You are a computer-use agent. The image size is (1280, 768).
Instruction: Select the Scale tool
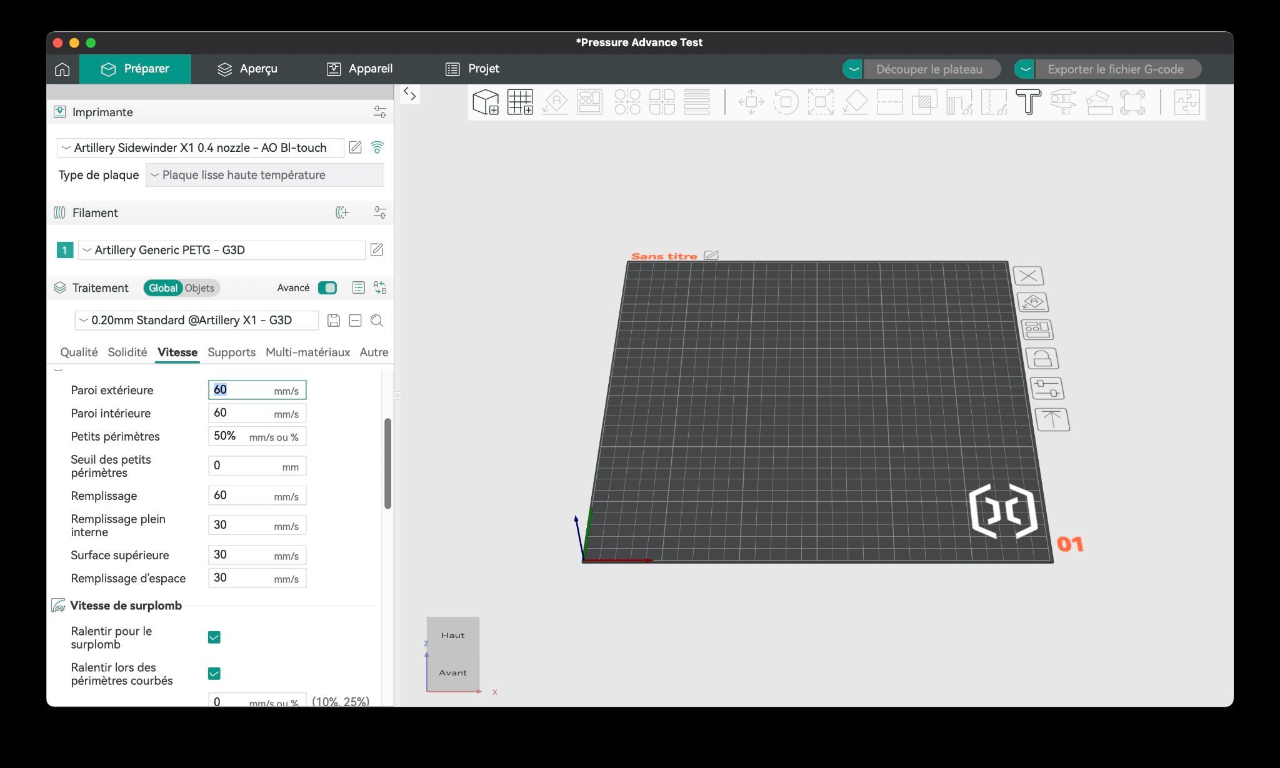click(x=821, y=102)
